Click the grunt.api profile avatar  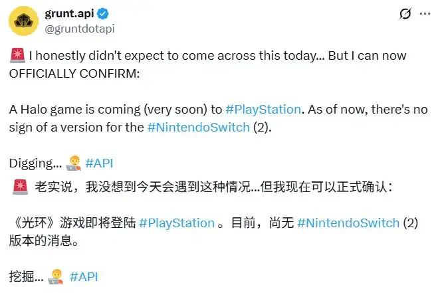(x=23, y=21)
